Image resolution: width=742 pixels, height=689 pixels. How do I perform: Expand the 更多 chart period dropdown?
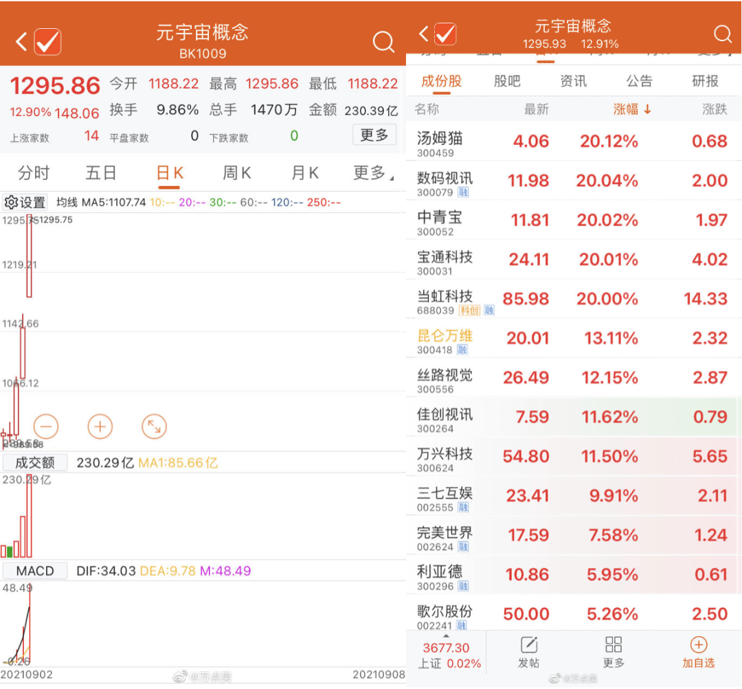[374, 172]
